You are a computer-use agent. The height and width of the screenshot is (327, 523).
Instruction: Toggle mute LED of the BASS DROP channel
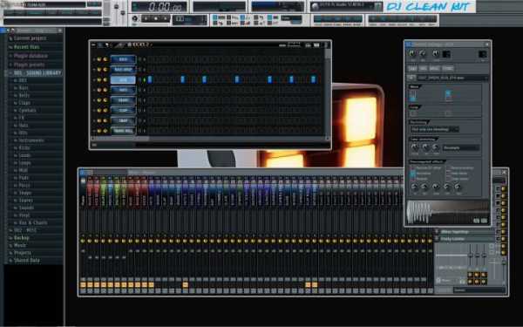pos(94,70)
